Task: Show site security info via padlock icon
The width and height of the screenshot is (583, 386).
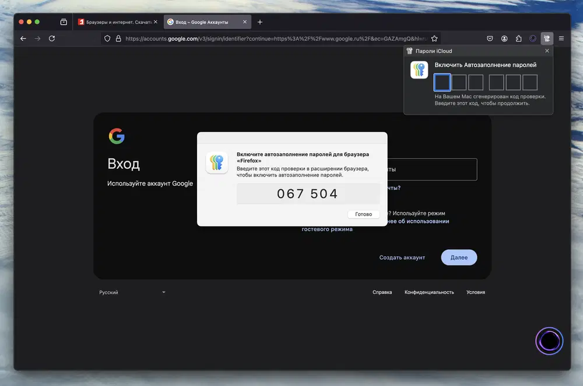Action: [118, 38]
